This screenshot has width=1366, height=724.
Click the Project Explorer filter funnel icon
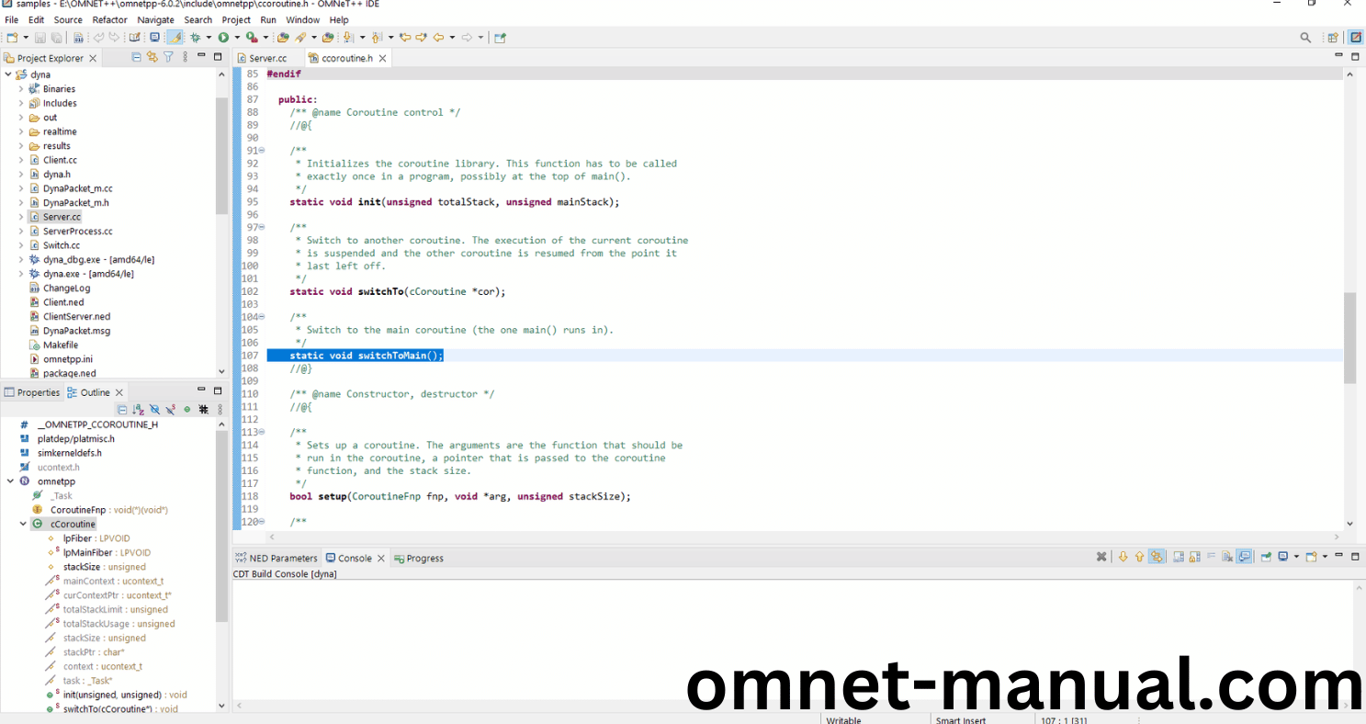click(168, 57)
